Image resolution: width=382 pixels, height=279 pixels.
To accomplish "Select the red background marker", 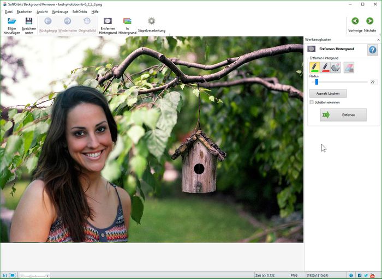I will point(325,68).
